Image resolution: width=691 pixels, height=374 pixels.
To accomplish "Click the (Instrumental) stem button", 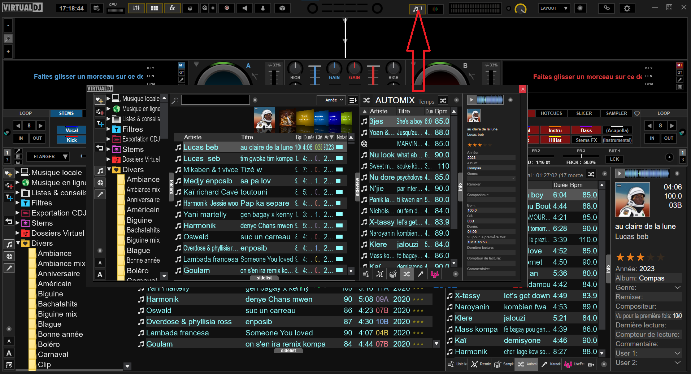I will point(617,140).
